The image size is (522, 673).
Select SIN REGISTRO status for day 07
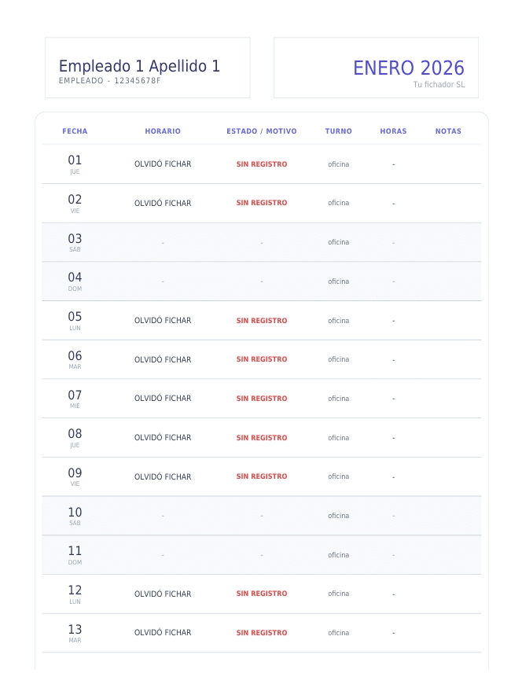coord(262,399)
